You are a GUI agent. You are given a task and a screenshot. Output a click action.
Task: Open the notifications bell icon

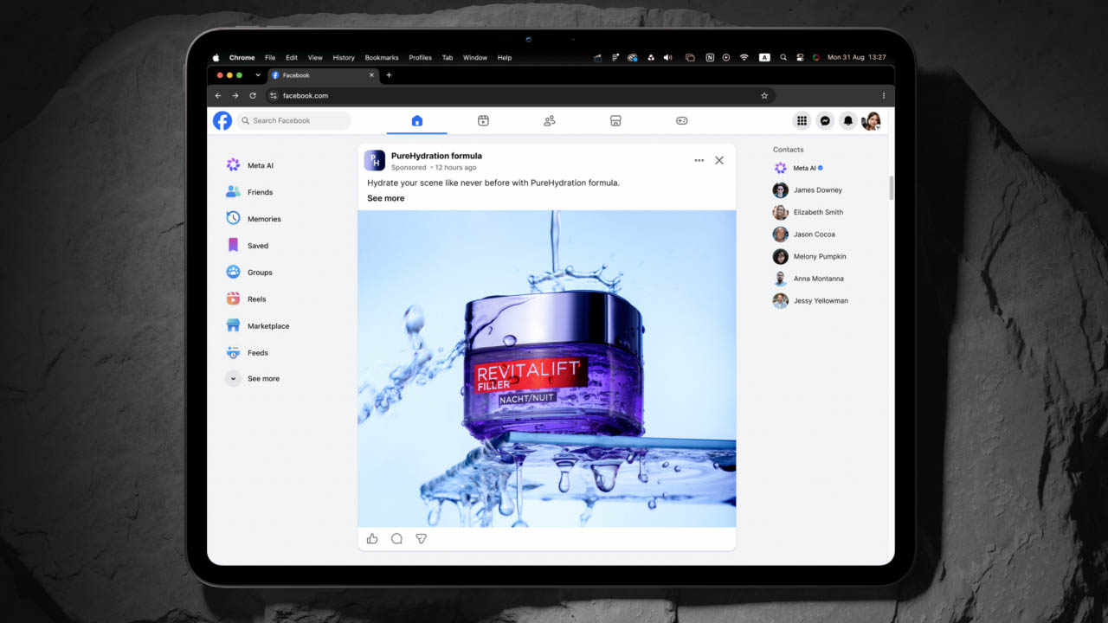[x=848, y=121]
